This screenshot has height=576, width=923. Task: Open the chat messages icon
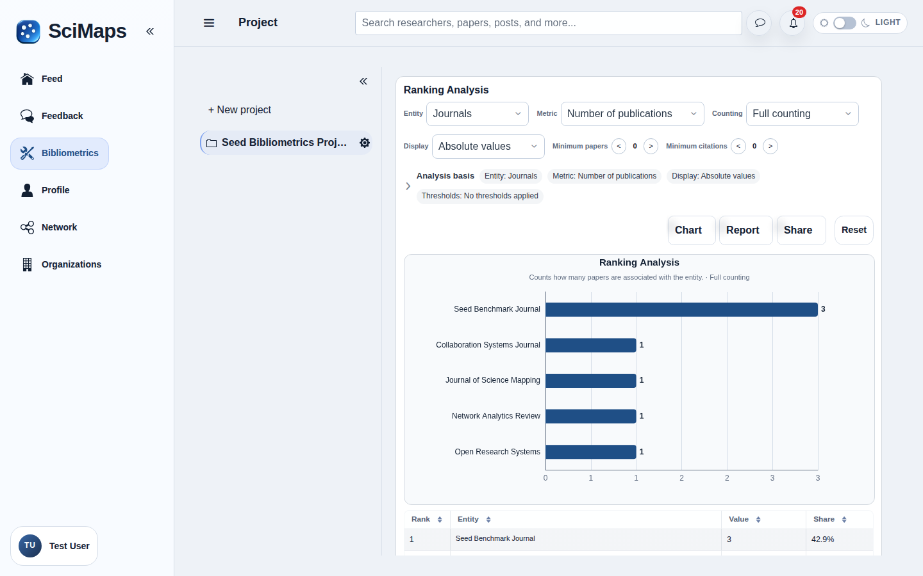[x=760, y=23]
